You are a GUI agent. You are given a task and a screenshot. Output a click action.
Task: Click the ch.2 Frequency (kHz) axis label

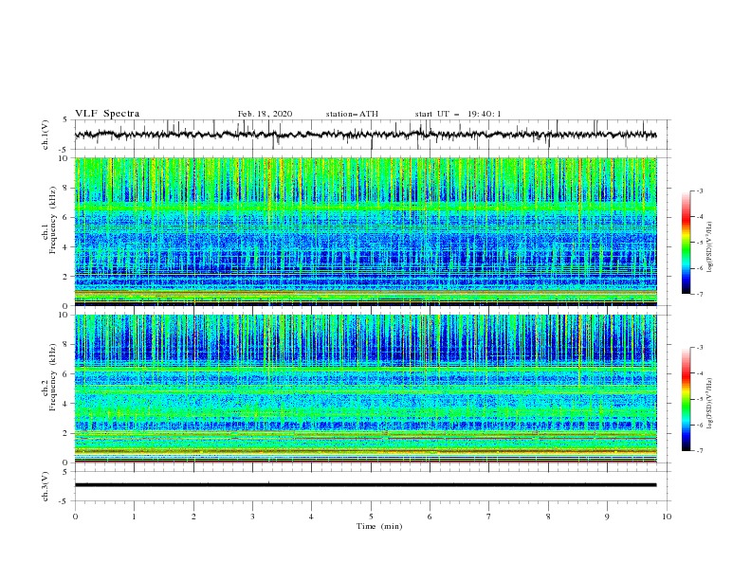(x=49, y=377)
